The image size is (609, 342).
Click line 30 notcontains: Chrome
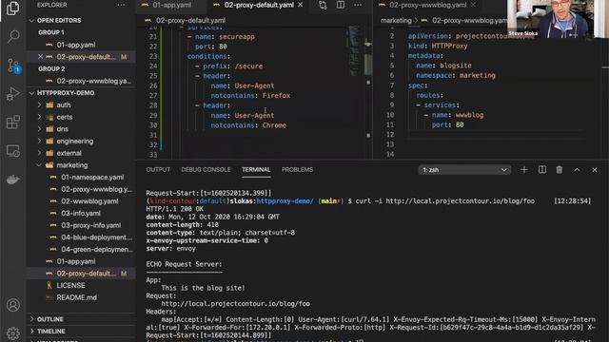(x=248, y=125)
